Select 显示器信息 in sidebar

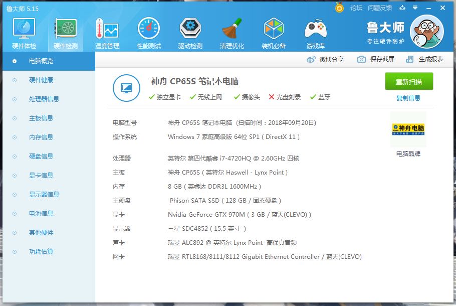pos(49,195)
